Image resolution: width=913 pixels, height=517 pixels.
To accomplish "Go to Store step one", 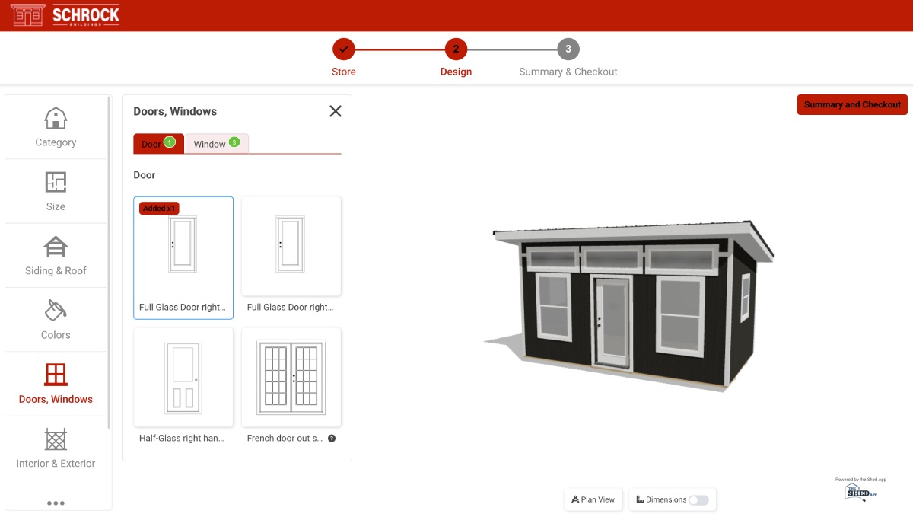I will click(344, 49).
